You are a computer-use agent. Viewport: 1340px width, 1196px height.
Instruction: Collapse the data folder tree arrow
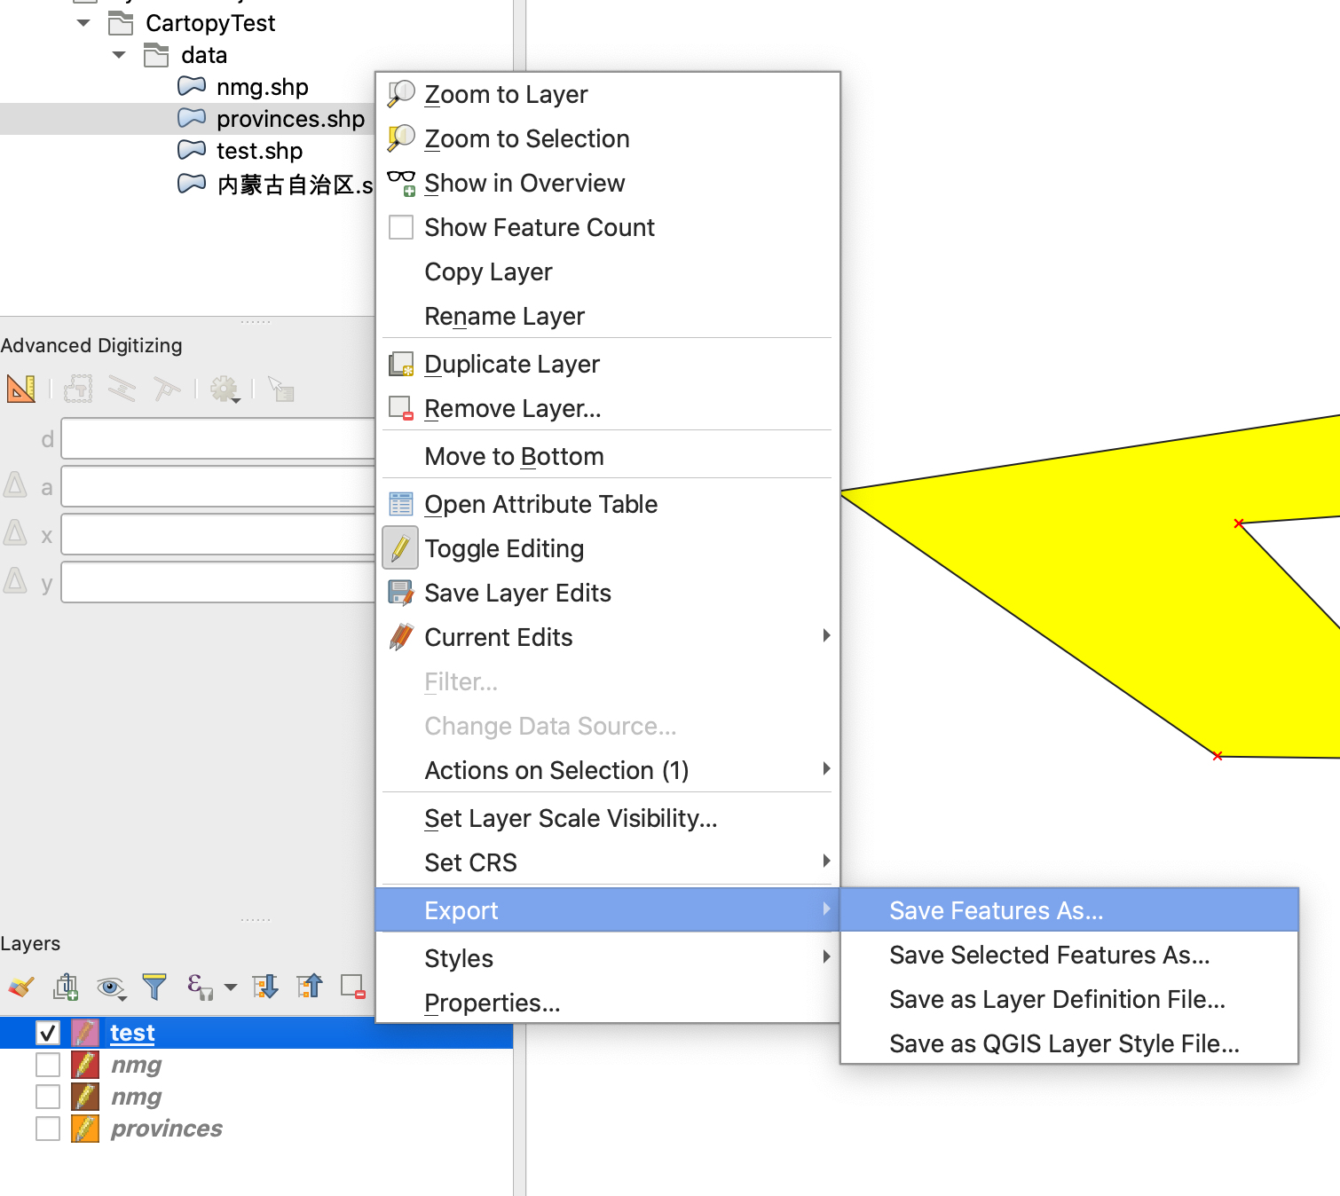click(x=119, y=55)
